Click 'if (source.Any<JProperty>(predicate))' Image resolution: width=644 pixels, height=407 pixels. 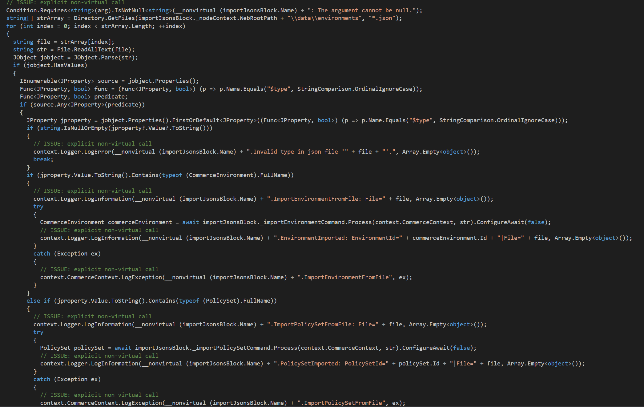(82, 105)
